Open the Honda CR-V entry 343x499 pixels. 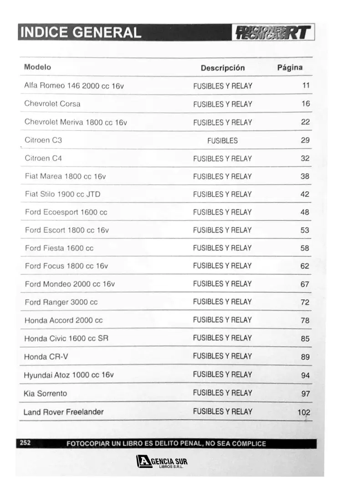[x=46, y=357]
